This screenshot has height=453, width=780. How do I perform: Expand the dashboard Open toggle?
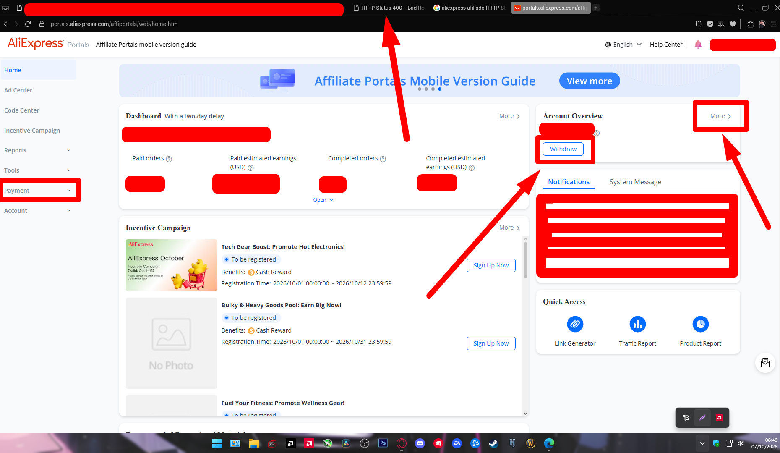point(323,200)
